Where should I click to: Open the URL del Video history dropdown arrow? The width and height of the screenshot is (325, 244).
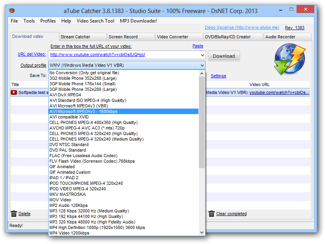pyautogui.click(x=202, y=55)
